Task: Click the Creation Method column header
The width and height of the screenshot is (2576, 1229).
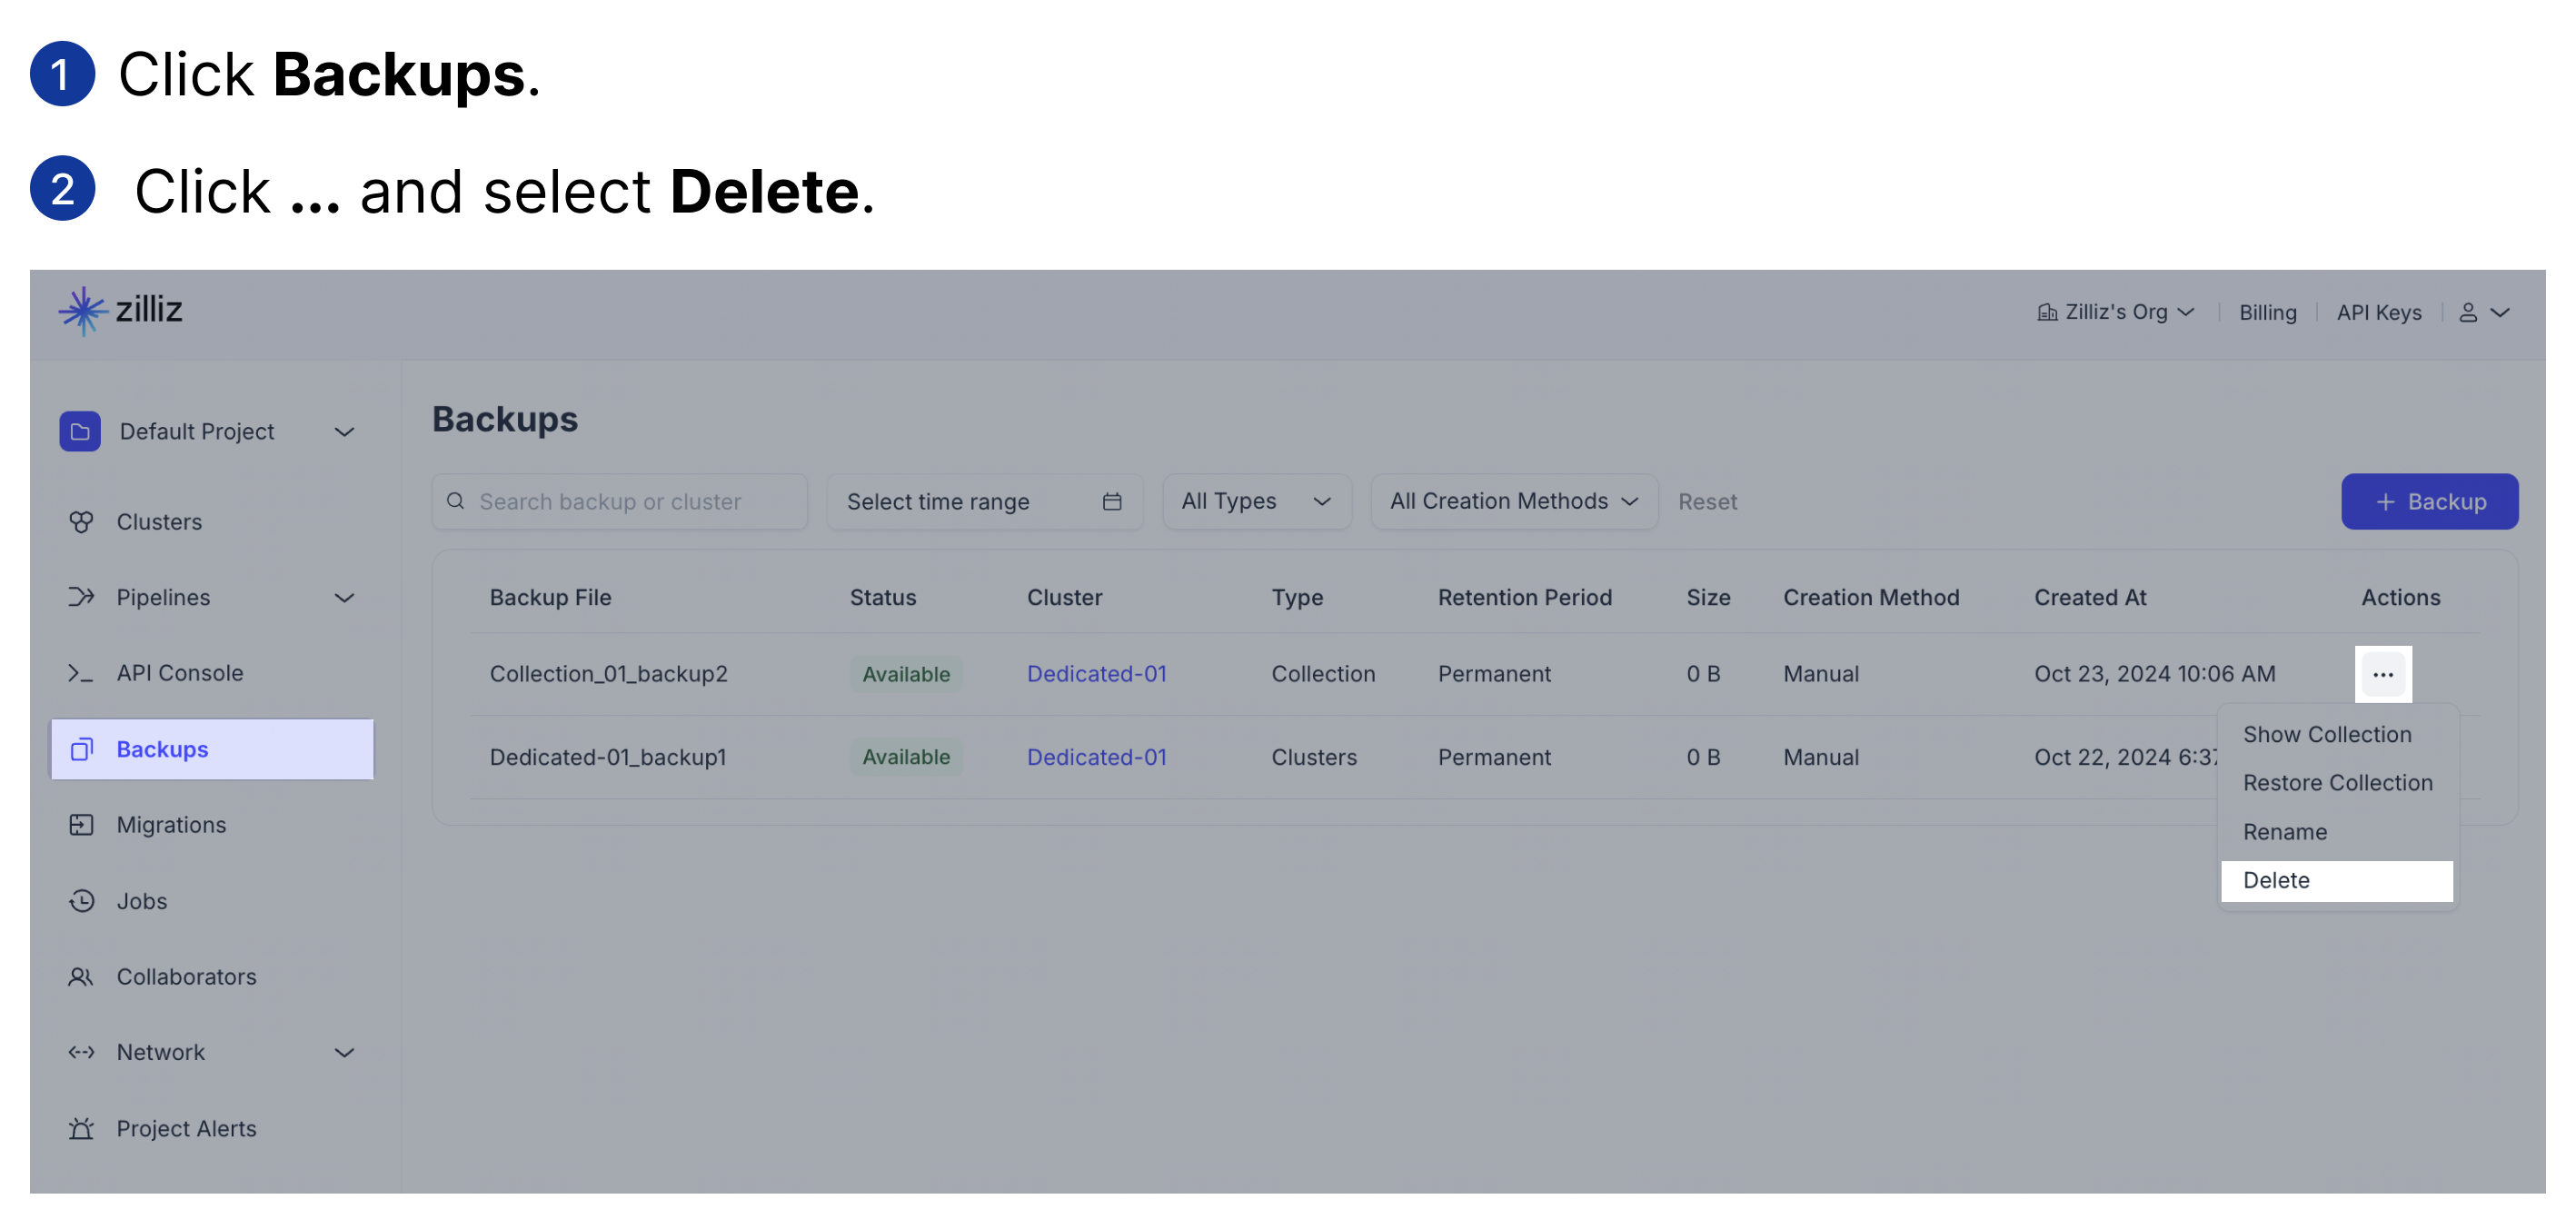Action: (1871, 598)
